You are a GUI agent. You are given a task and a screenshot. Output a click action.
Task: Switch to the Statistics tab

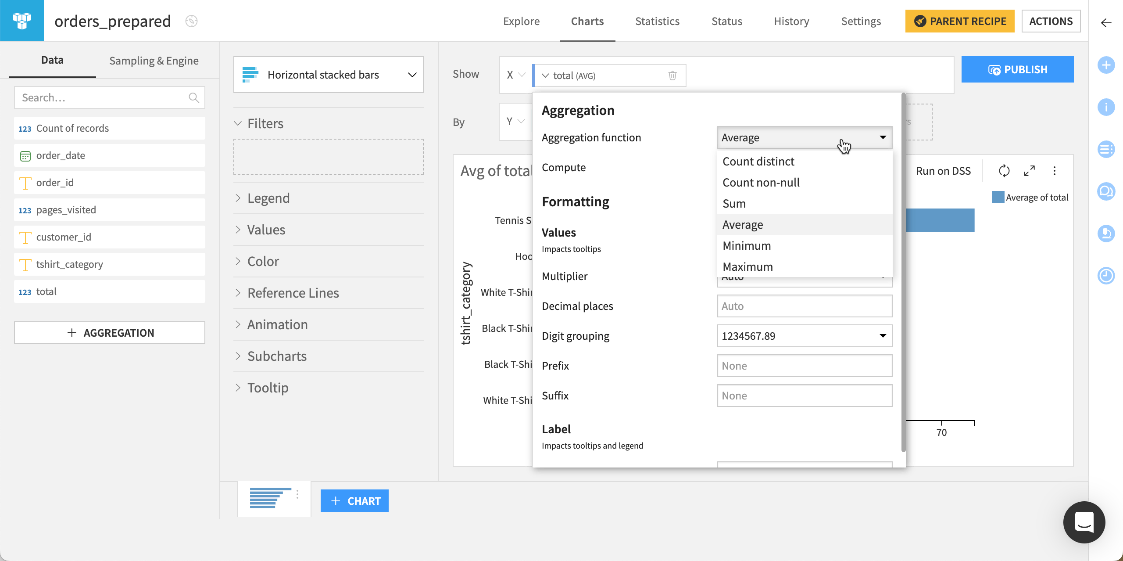(657, 21)
